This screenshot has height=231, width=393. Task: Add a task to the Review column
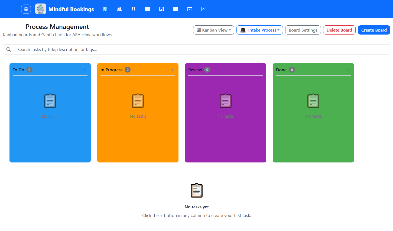click(x=260, y=70)
